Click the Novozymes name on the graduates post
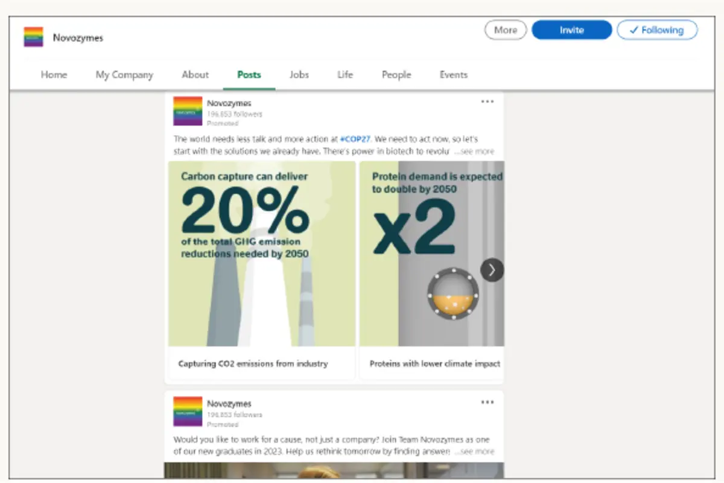 (229, 404)
